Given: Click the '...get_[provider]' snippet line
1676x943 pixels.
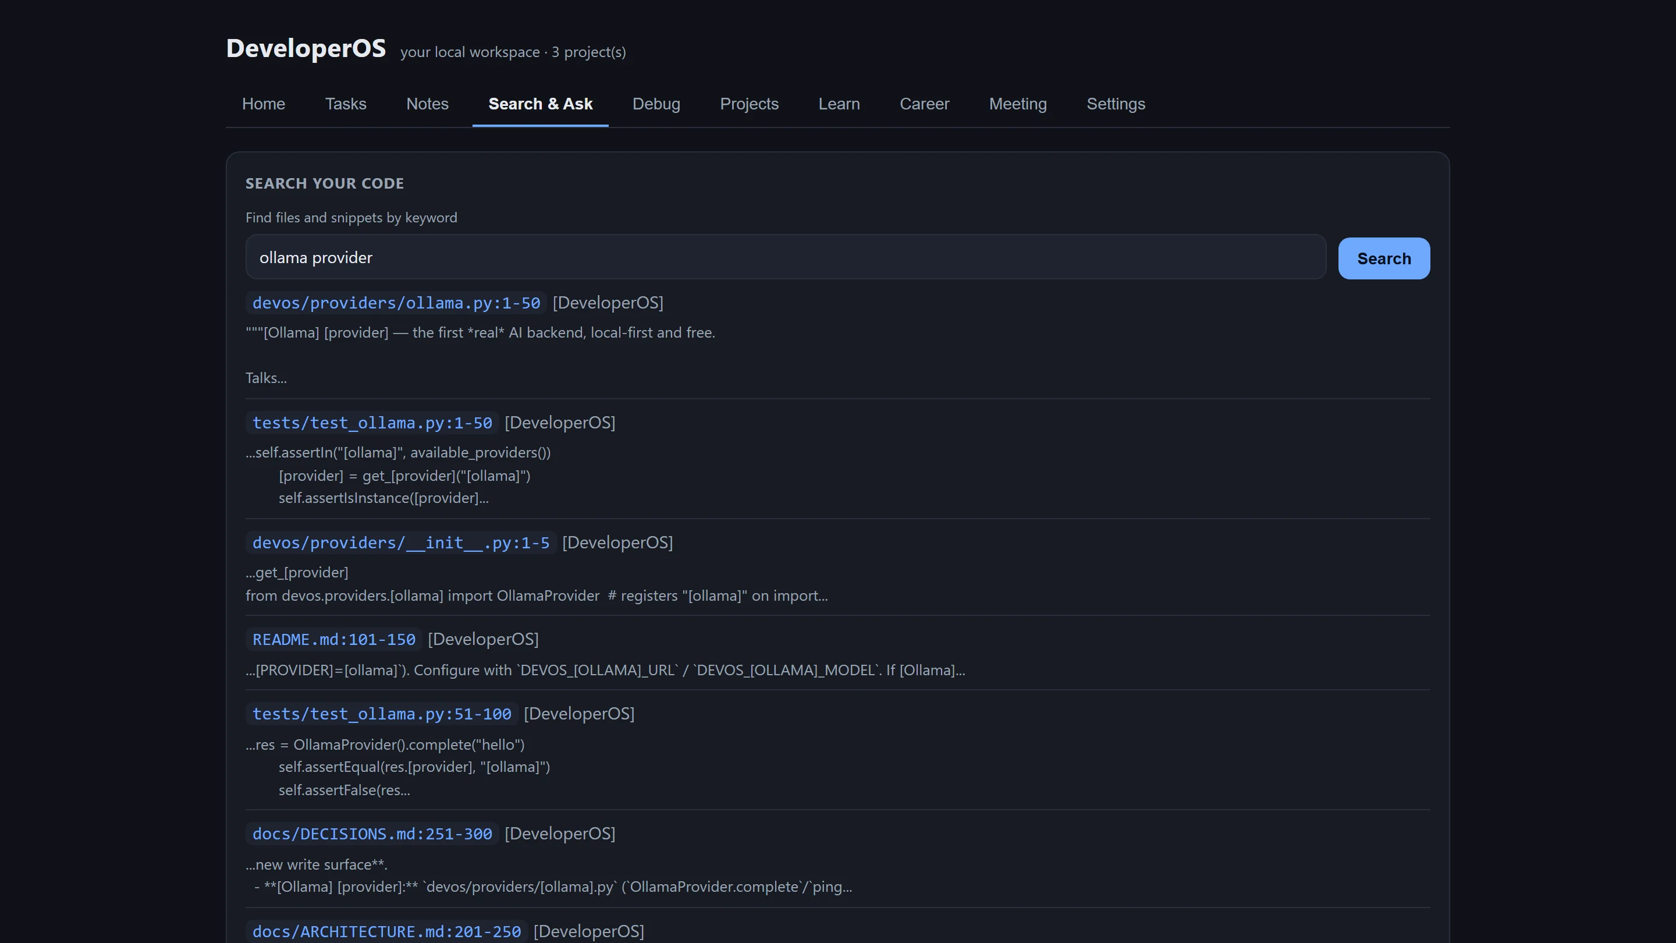Looking at the screenshot, I should point(297,572).
